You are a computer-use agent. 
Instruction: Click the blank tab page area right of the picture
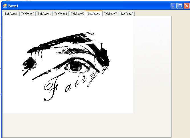click(x=151, y=71)
